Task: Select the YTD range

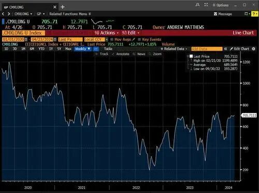Action: click(x=41, y=49)
